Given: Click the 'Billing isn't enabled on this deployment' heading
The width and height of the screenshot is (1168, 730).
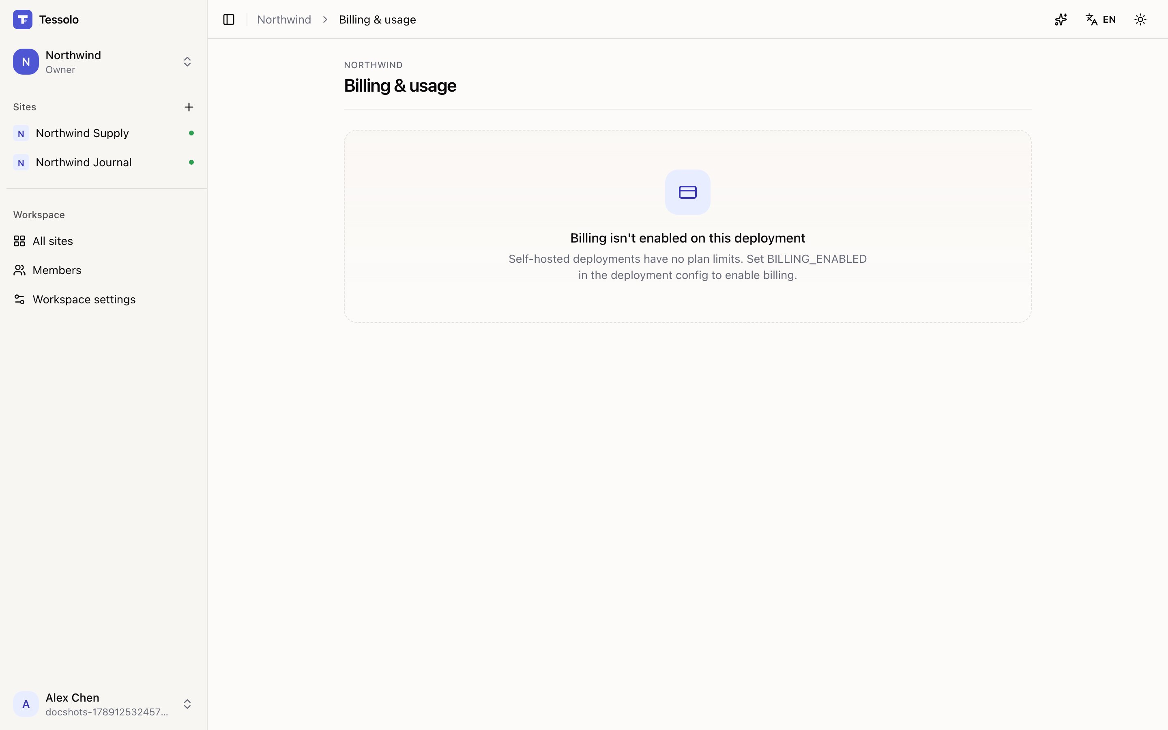Looking at the screenshot, I should 687,238.
